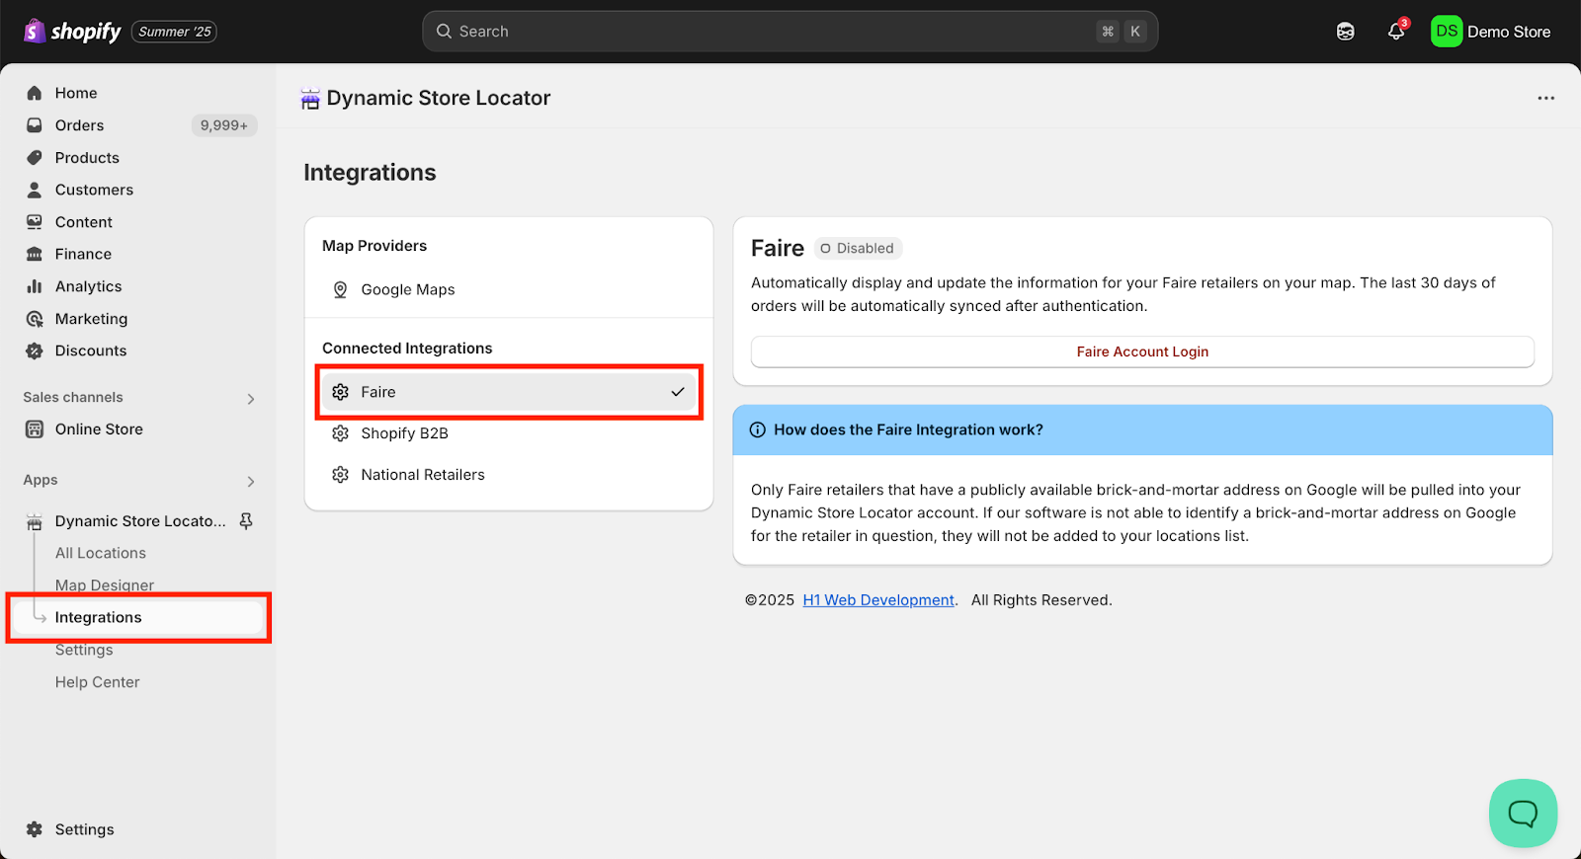Click the Faire row checkmark
The image size is (1581, 859).
tap(678, 392)
